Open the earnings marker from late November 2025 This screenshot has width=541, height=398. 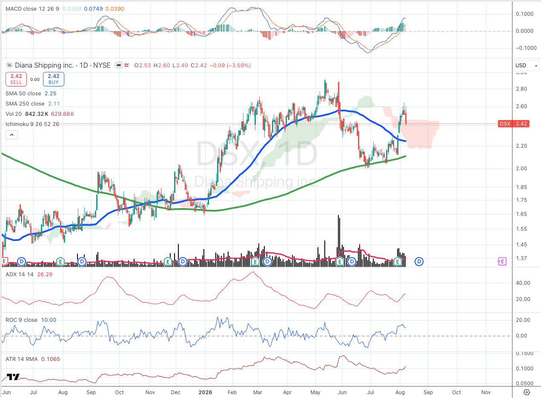[168, 261]
